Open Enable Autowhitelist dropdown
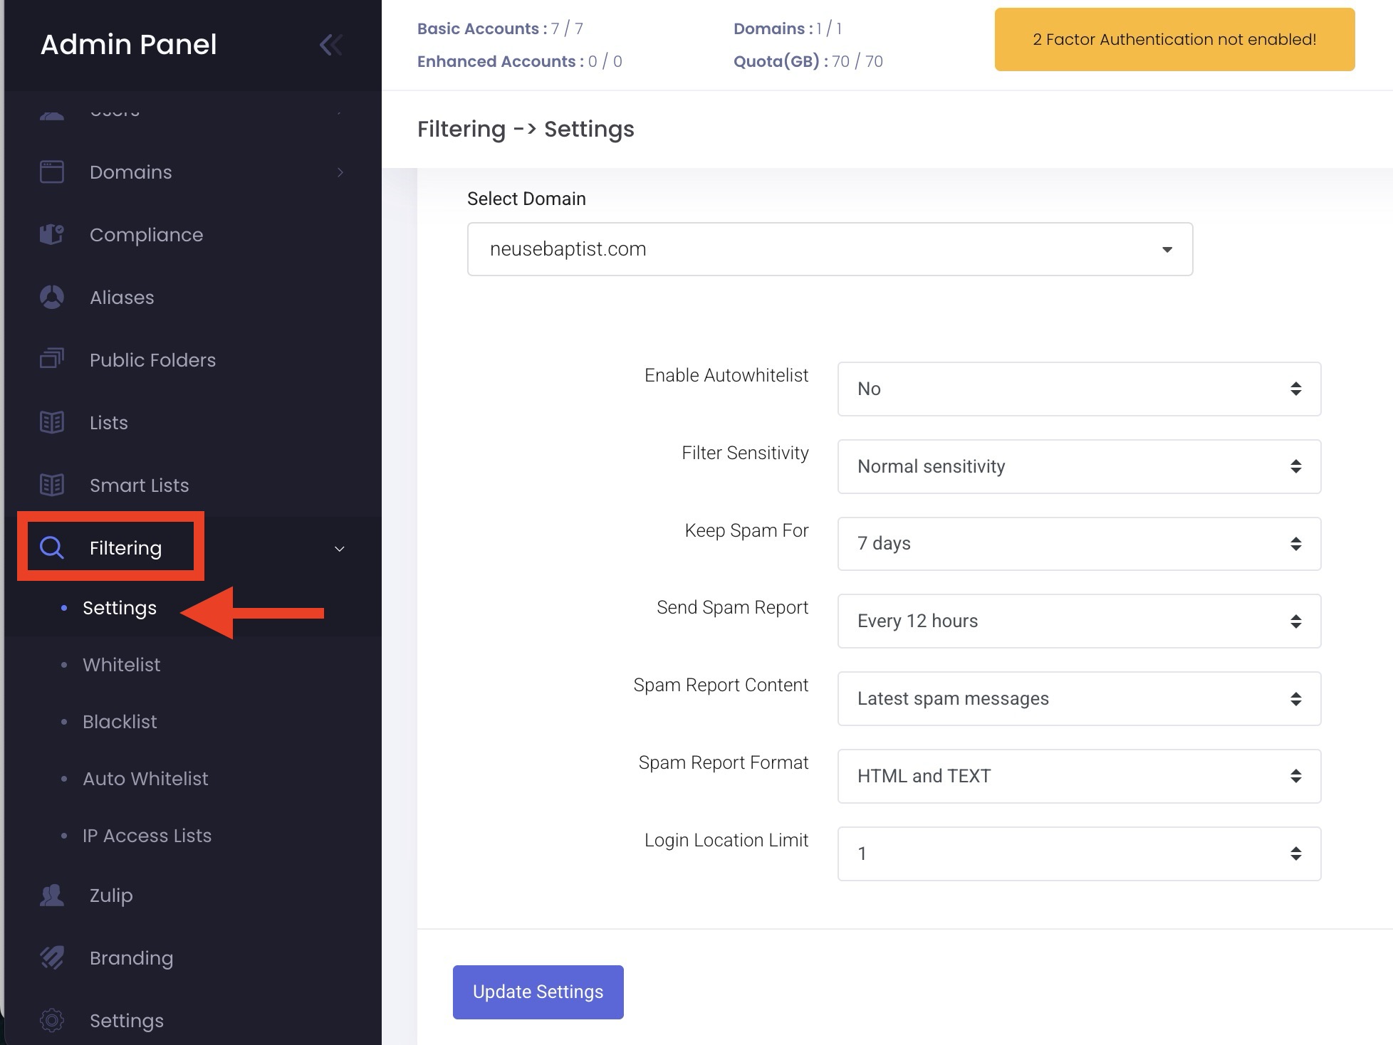 [1079, 389]
